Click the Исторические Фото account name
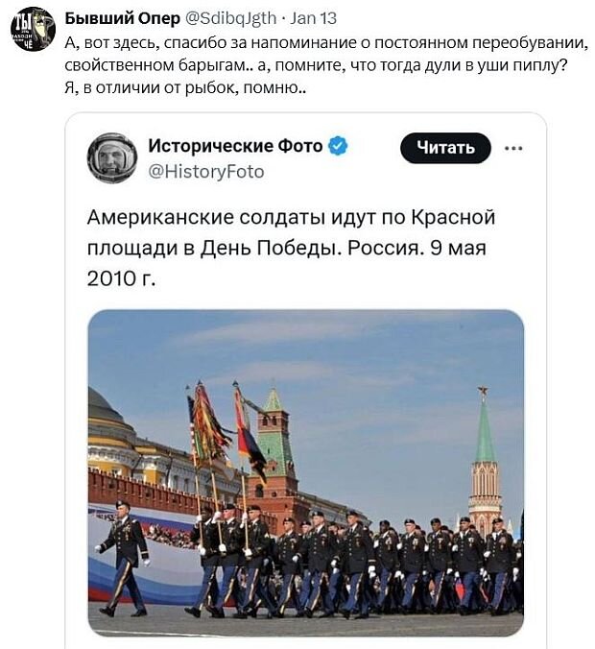The image size is (595, 649). coord(235,146)
